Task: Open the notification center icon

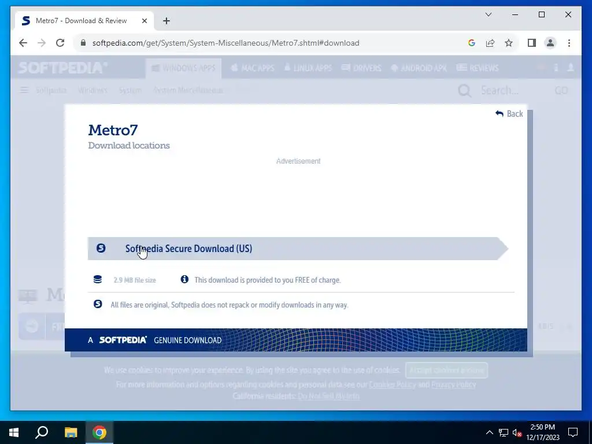Action: (573, 432)
